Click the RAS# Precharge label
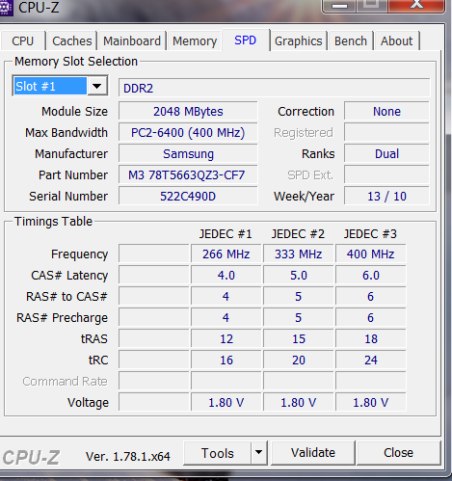Viewport: 452px width, 481px height. (63, 318)
